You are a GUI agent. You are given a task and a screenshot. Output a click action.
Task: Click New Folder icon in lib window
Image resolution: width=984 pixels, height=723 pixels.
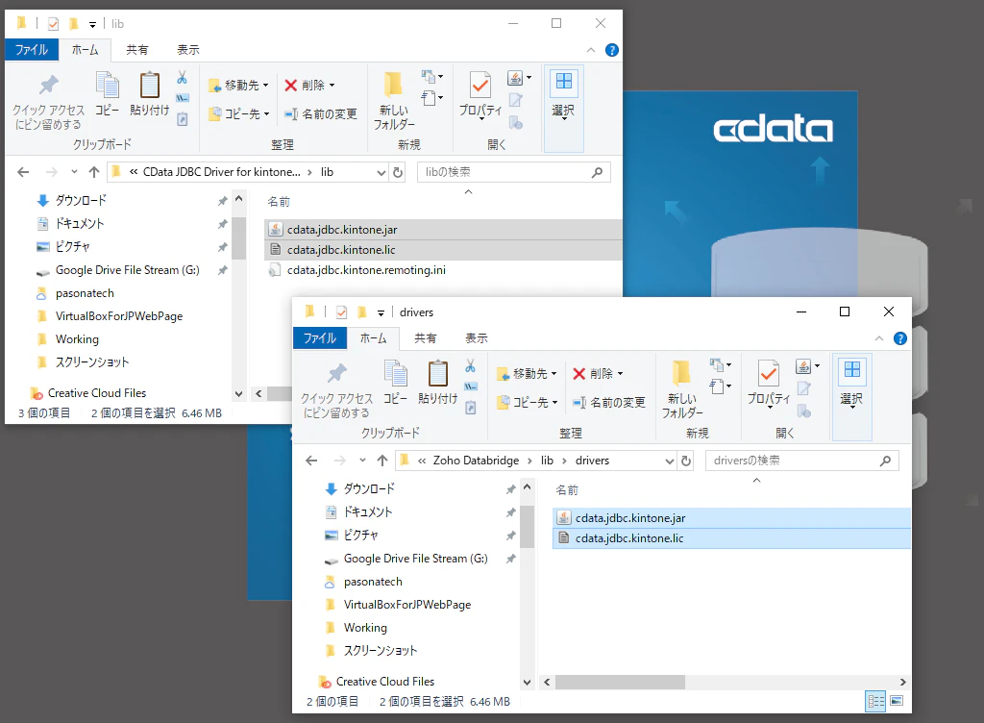click(393, 100)
